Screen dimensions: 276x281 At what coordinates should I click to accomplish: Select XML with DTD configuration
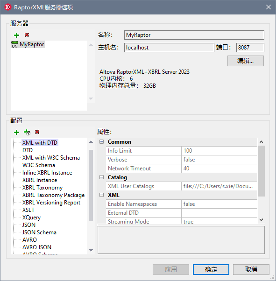40,143
